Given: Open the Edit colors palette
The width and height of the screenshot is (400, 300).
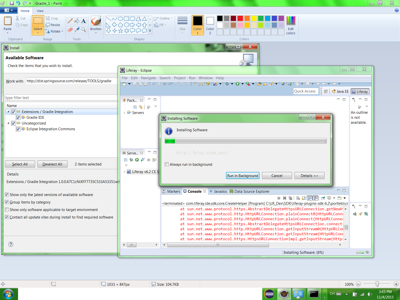Looking at the screenshot, I should pyautogui.click(x=290, y=25).
